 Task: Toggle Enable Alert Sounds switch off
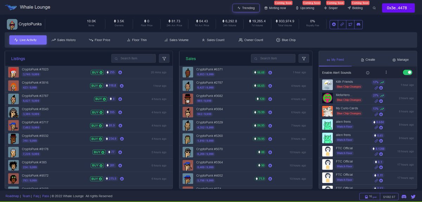[x=407, y=72]
